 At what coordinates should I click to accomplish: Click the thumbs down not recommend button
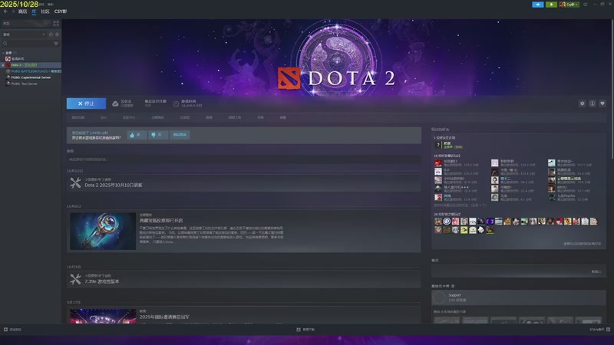pyautogui.click(x=158, y=135)
